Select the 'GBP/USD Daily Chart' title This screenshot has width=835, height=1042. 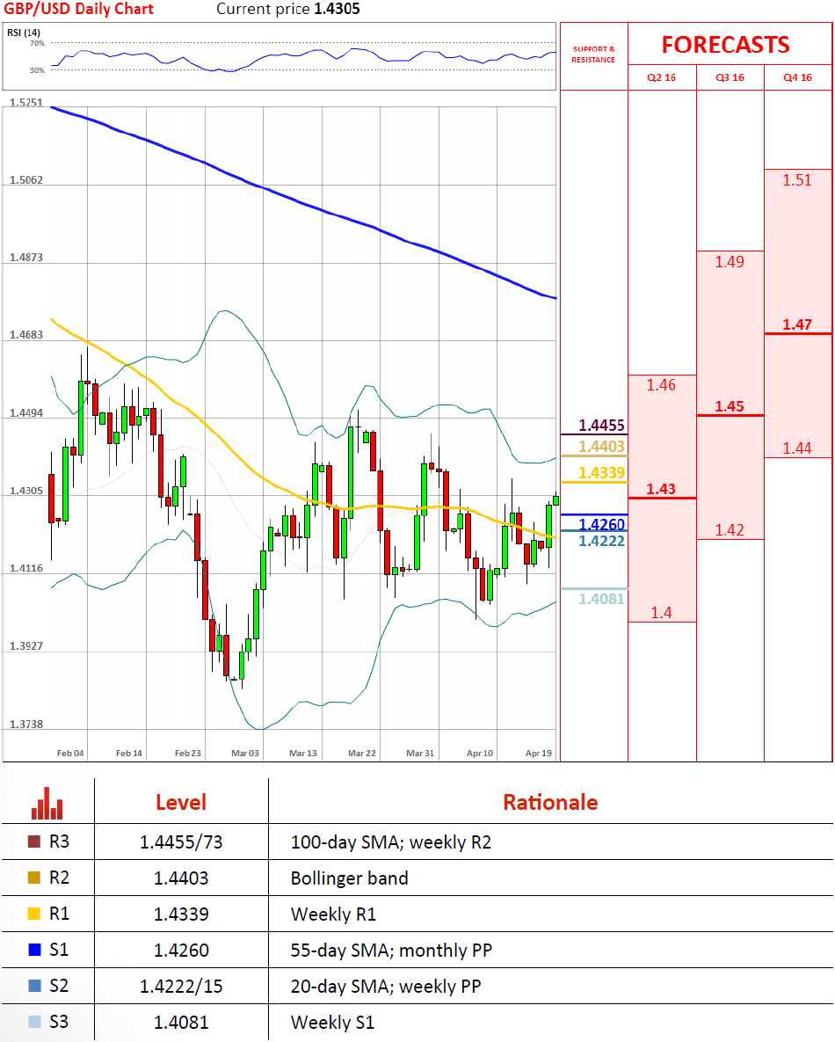click(x=78, y=10)
